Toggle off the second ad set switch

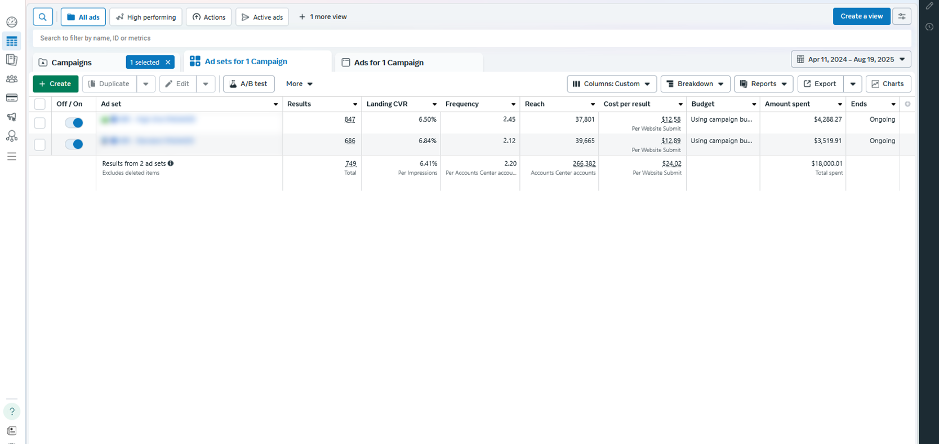click(74, 144)
